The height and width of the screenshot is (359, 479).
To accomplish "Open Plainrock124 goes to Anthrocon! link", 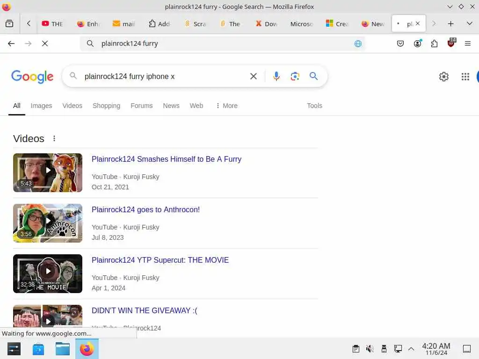I will point(146,210).
